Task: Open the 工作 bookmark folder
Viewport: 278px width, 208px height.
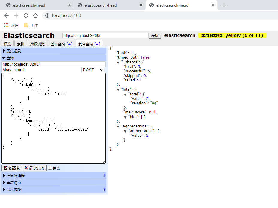Action: click(31, 25)
